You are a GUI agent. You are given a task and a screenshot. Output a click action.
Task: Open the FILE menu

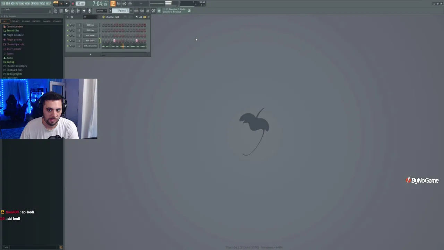(3, 3)
